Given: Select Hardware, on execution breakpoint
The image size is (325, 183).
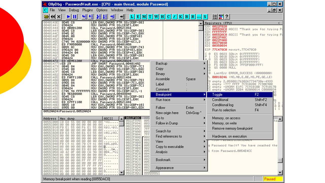Looking at the screenshot, I should 240,136.
